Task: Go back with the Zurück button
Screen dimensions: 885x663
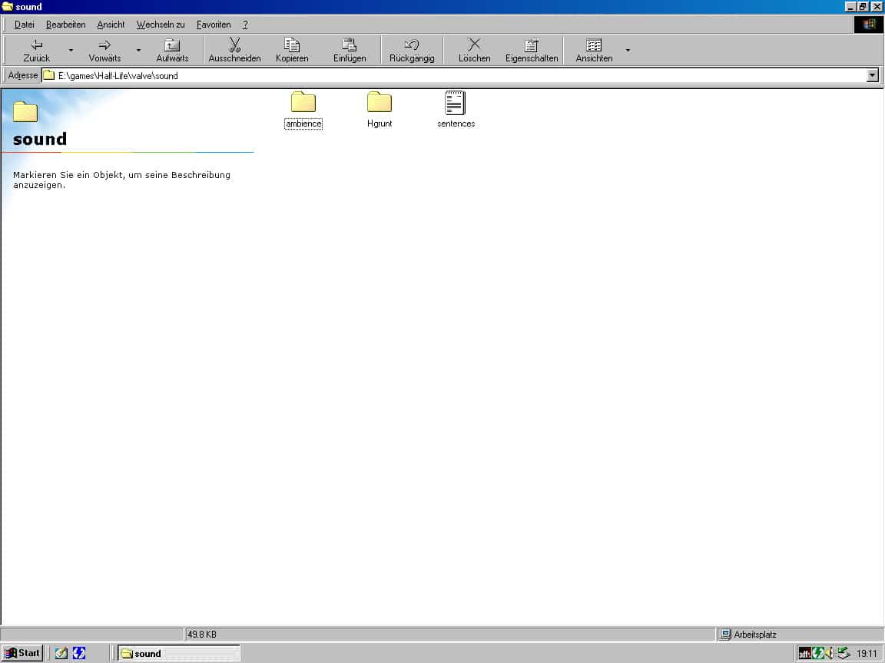Action: pos(37,50)
